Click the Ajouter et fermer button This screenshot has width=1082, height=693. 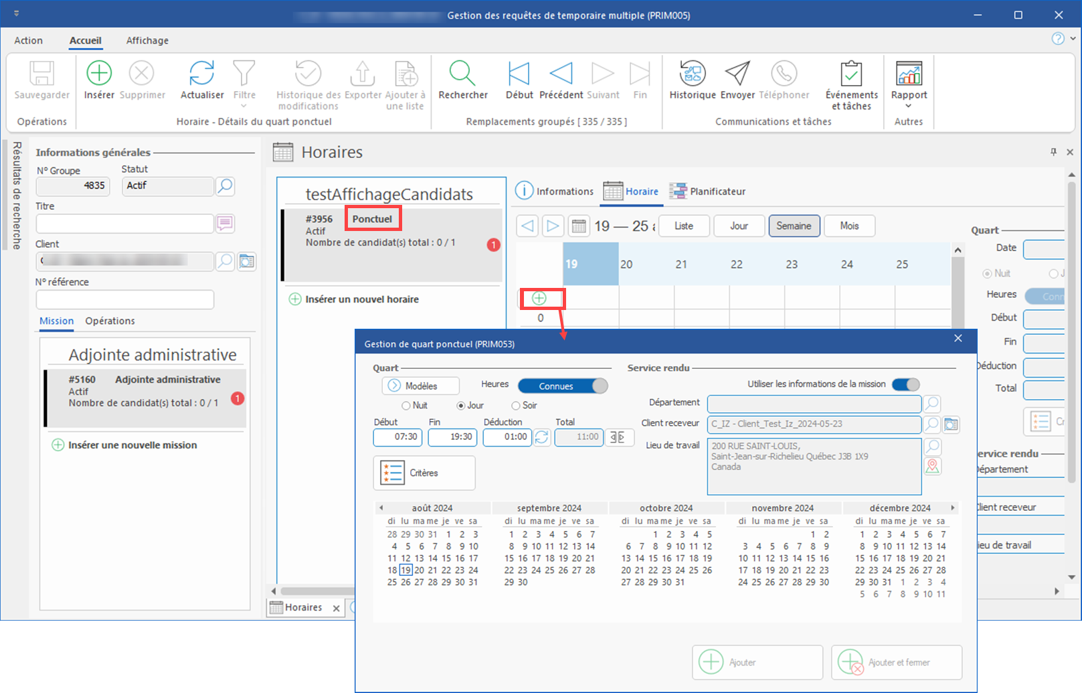896,662
